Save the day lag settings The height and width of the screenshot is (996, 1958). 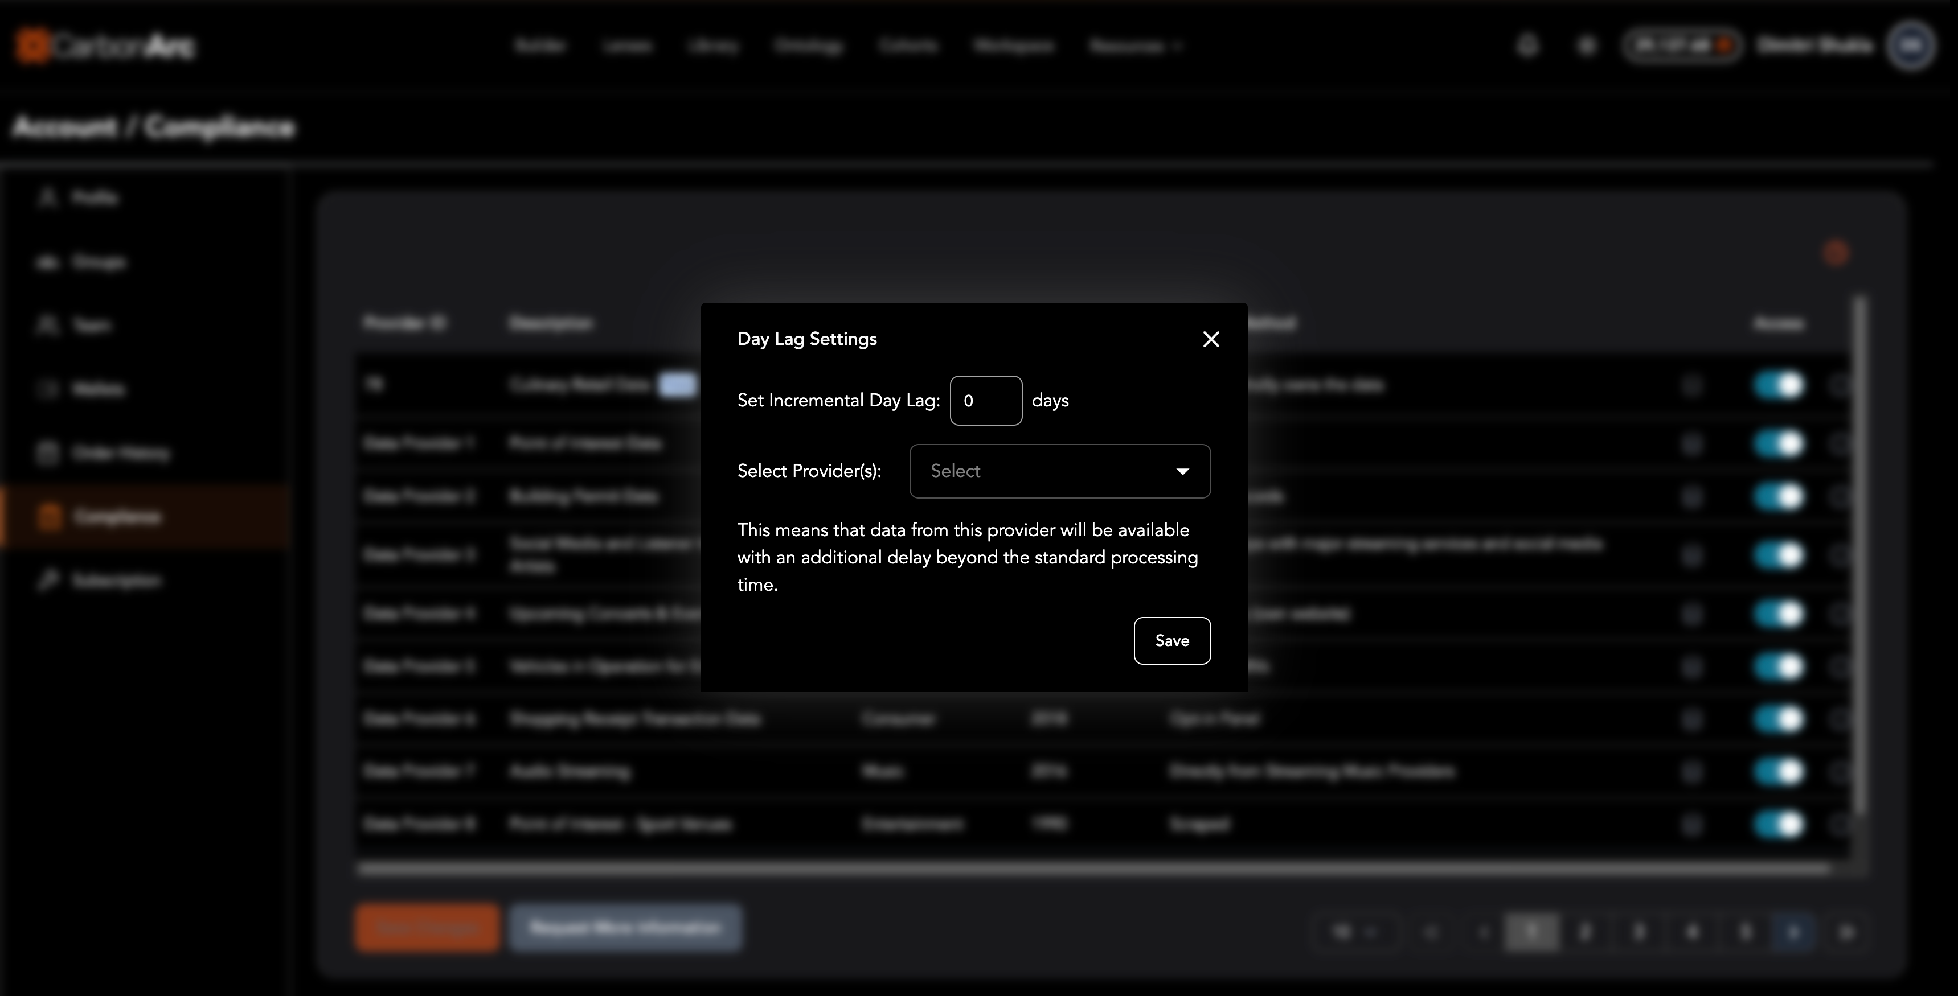[x=1171, y=640]
